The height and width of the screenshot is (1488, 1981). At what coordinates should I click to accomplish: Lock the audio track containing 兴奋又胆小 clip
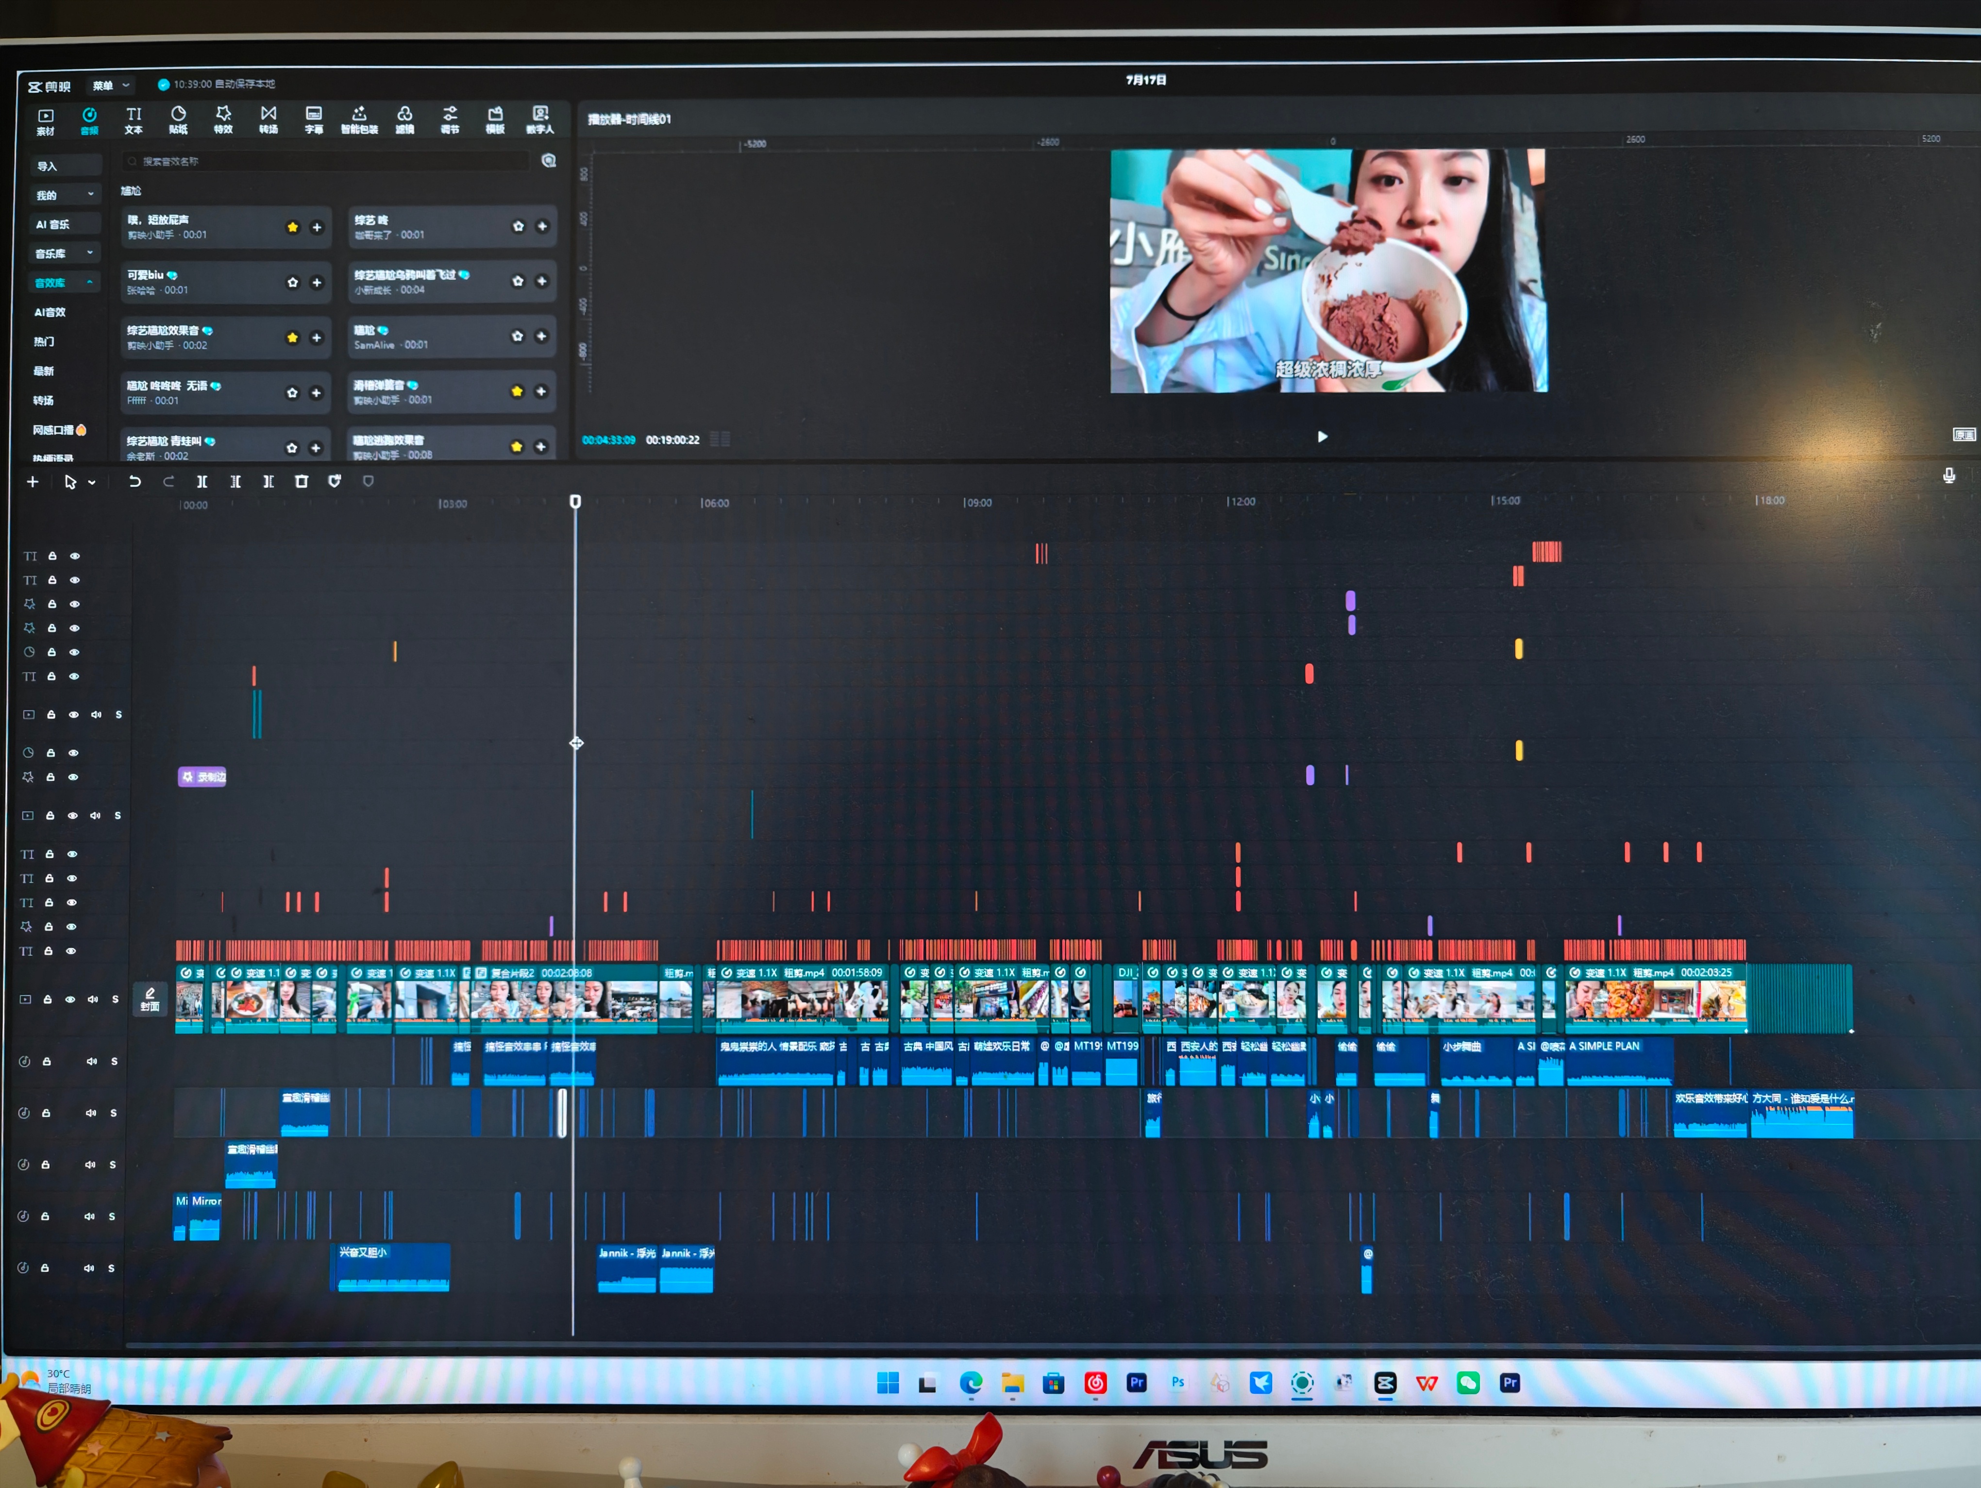click(x=44, y=1268)
